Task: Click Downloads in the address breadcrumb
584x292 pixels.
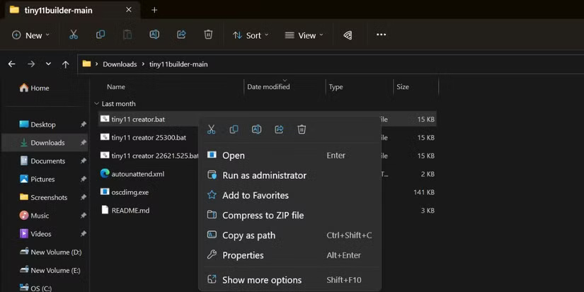Action: pyautogui.click(x=120, y=64)
